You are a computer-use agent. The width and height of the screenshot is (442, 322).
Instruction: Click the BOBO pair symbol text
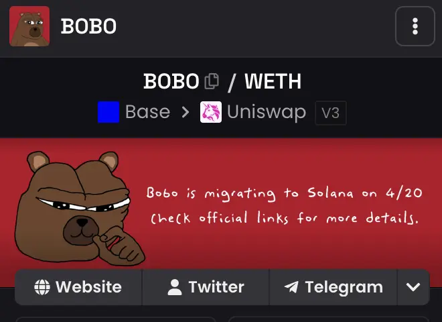click(x=171, y=81)
